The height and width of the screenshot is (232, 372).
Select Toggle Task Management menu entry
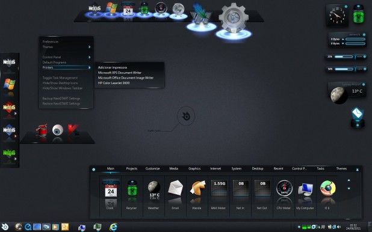[x=60, y=78]
